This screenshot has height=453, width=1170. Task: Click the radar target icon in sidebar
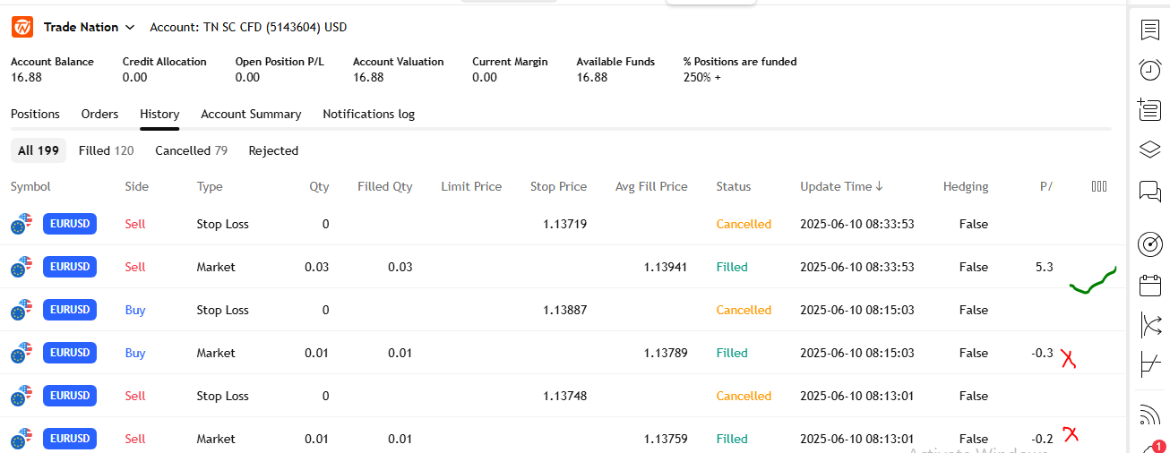(x=1149, y=244)
